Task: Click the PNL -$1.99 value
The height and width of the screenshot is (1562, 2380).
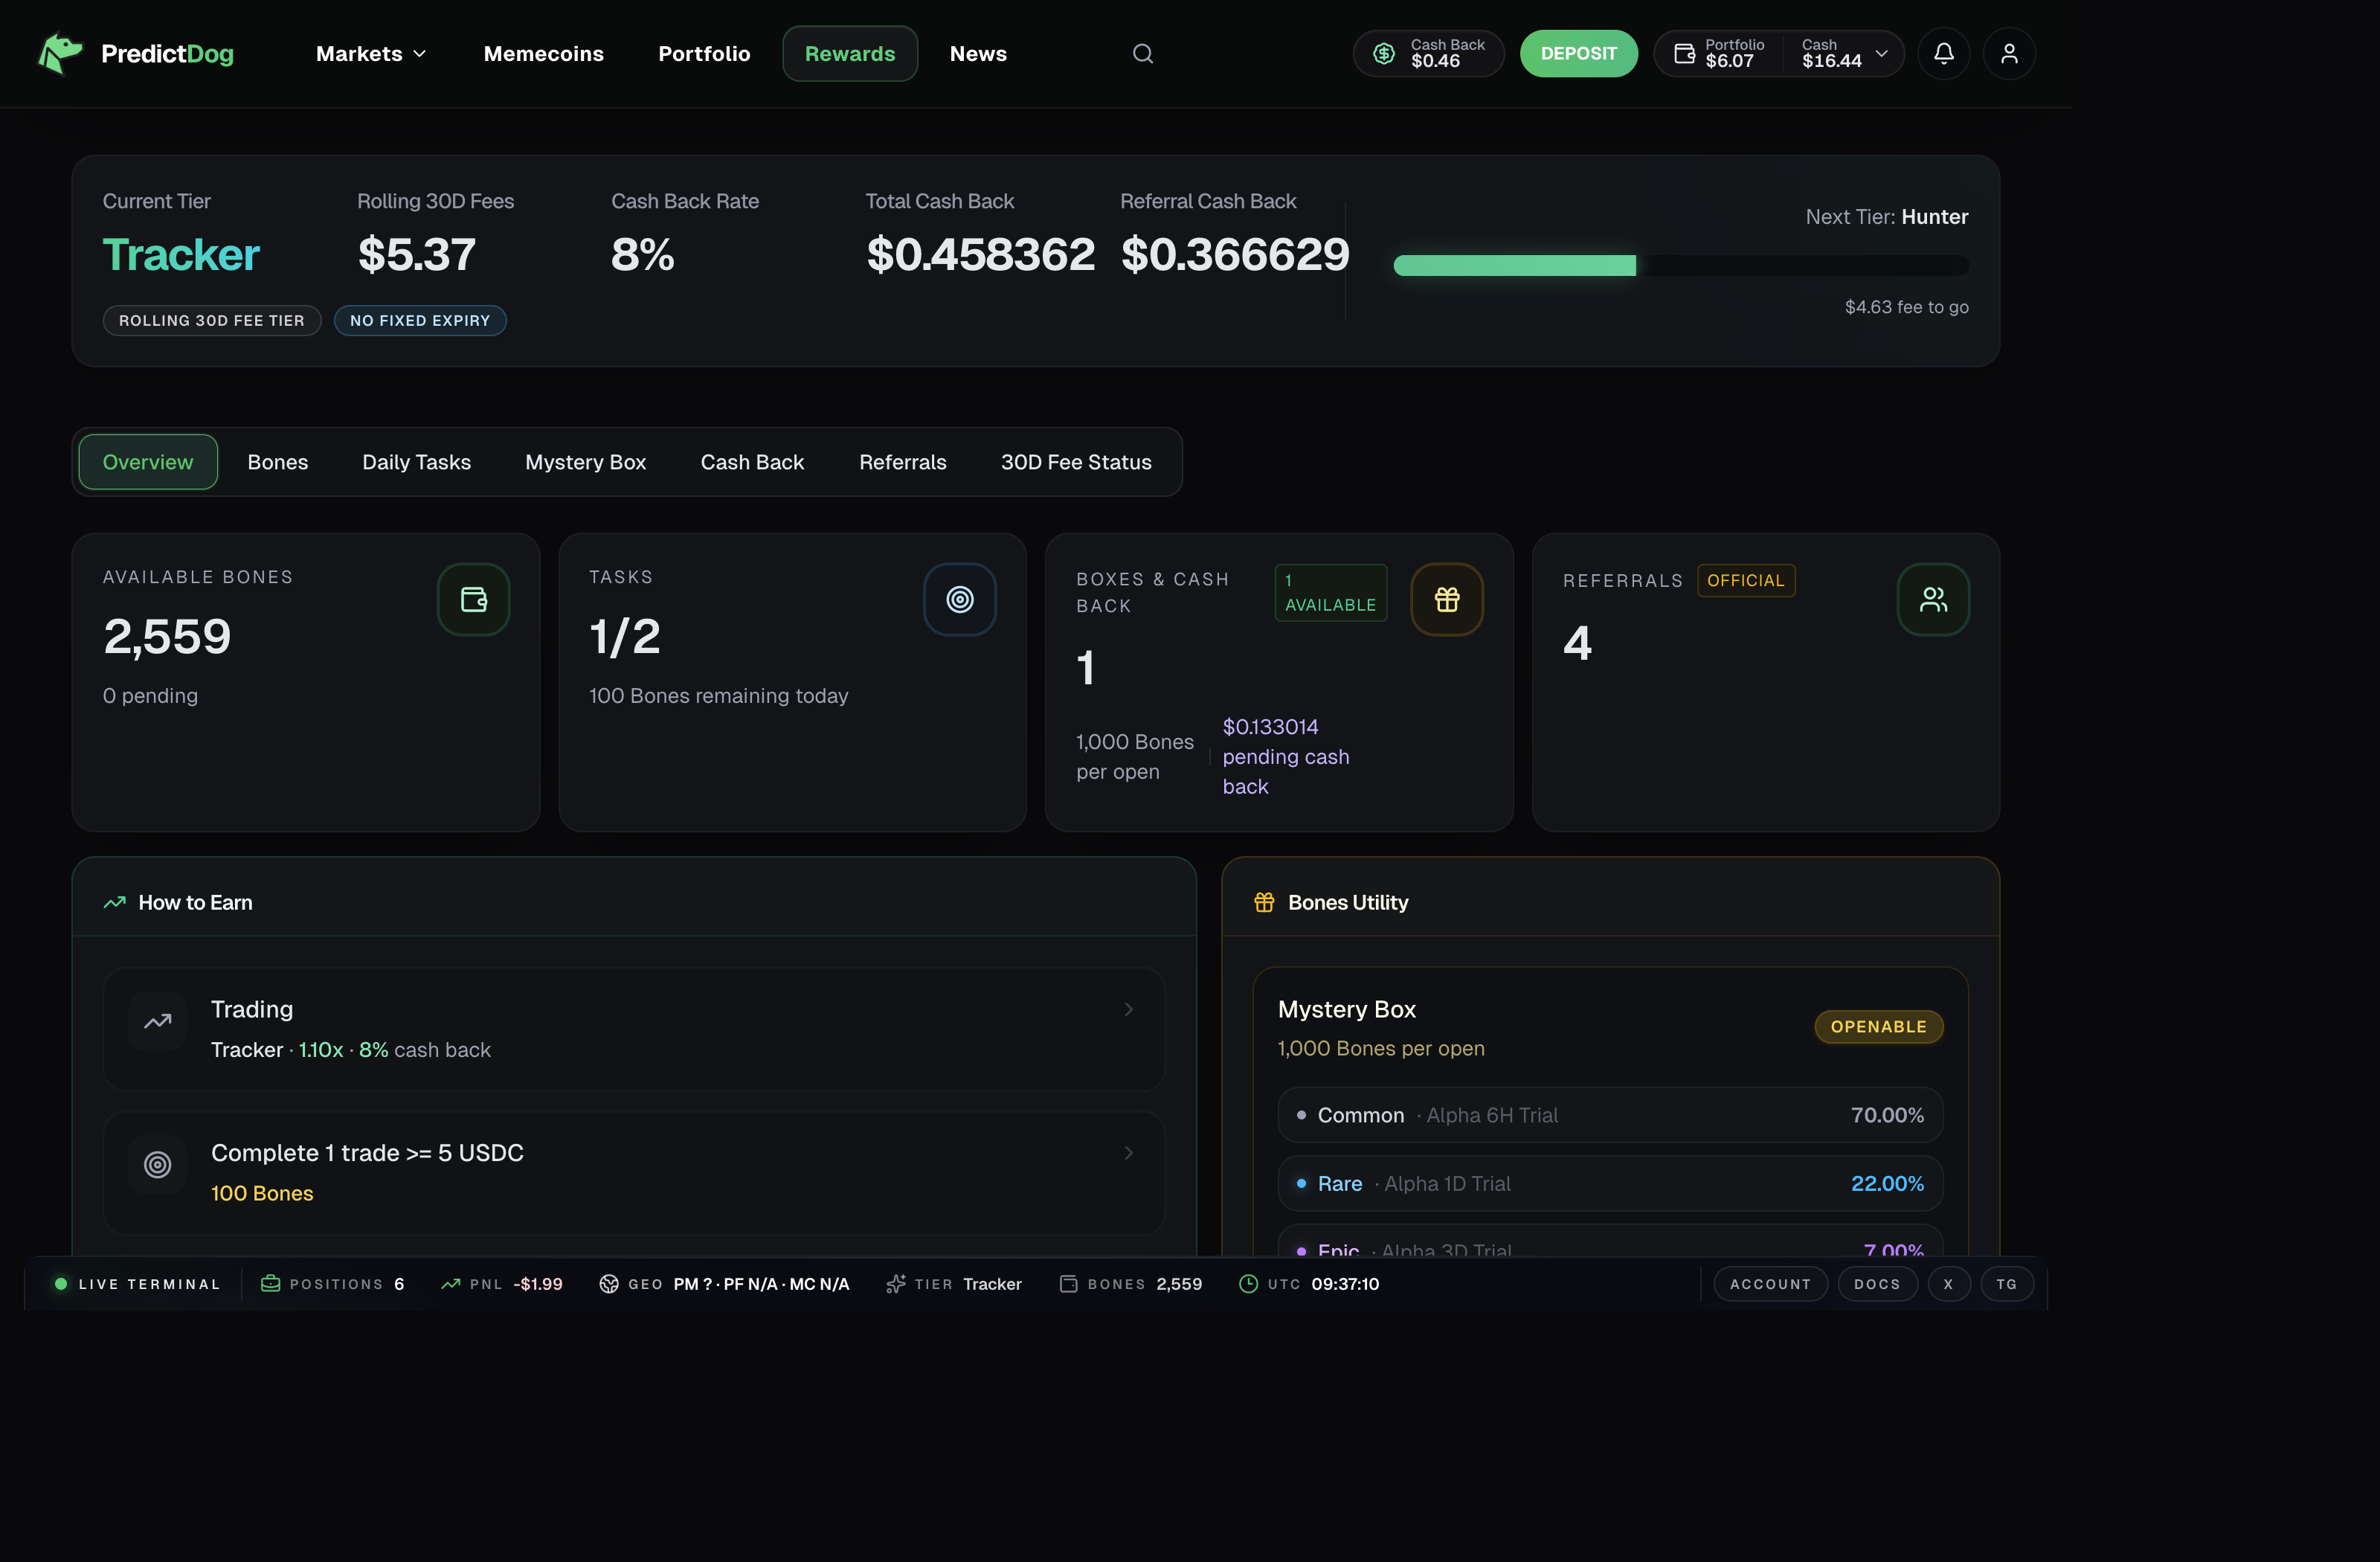Action: pyautogui.click(x=538, y=1284)
